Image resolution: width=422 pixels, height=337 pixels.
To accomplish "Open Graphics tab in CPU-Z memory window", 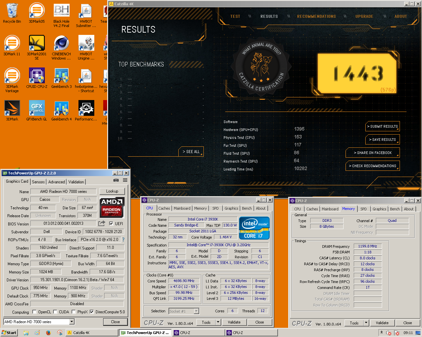I will (x=379, y=209).
